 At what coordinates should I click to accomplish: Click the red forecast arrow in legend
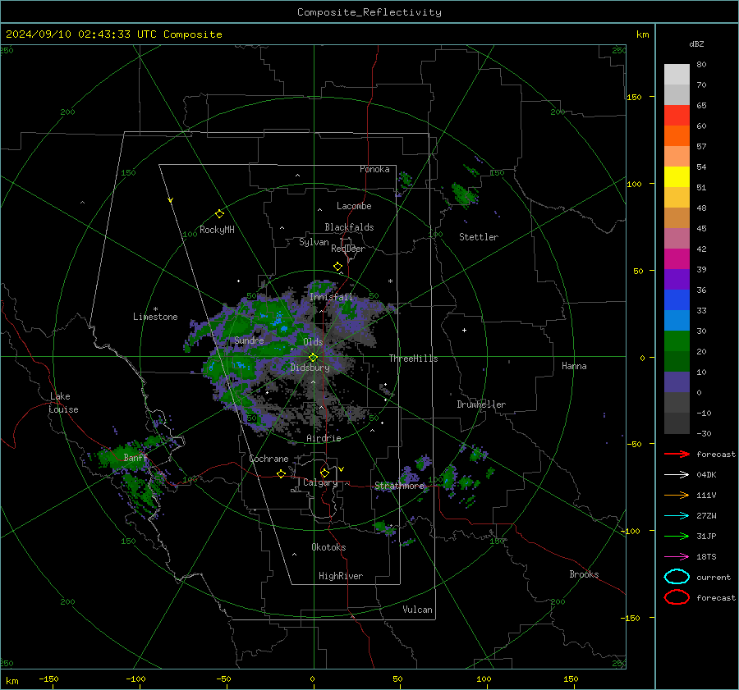pos(677,454)
